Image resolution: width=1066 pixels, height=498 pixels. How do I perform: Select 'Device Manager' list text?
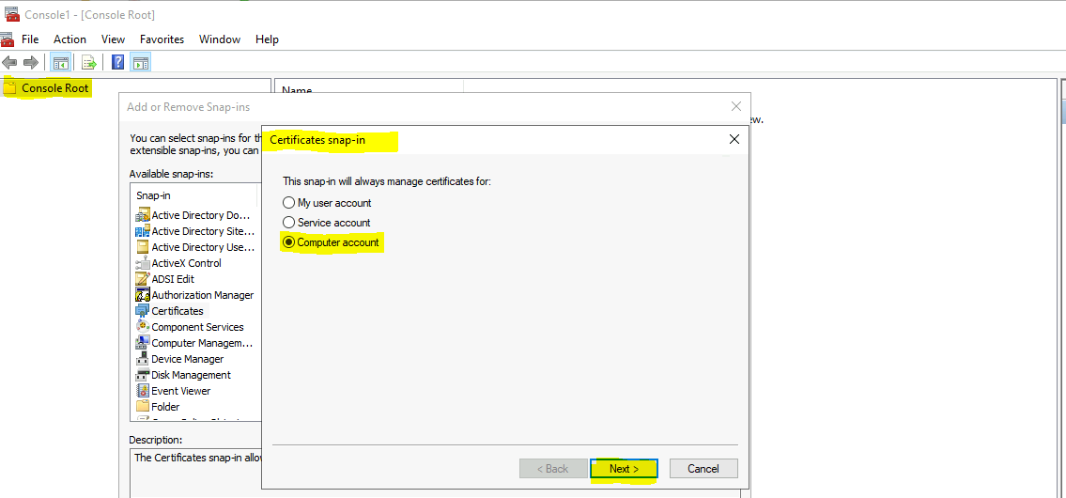[188, 359]
